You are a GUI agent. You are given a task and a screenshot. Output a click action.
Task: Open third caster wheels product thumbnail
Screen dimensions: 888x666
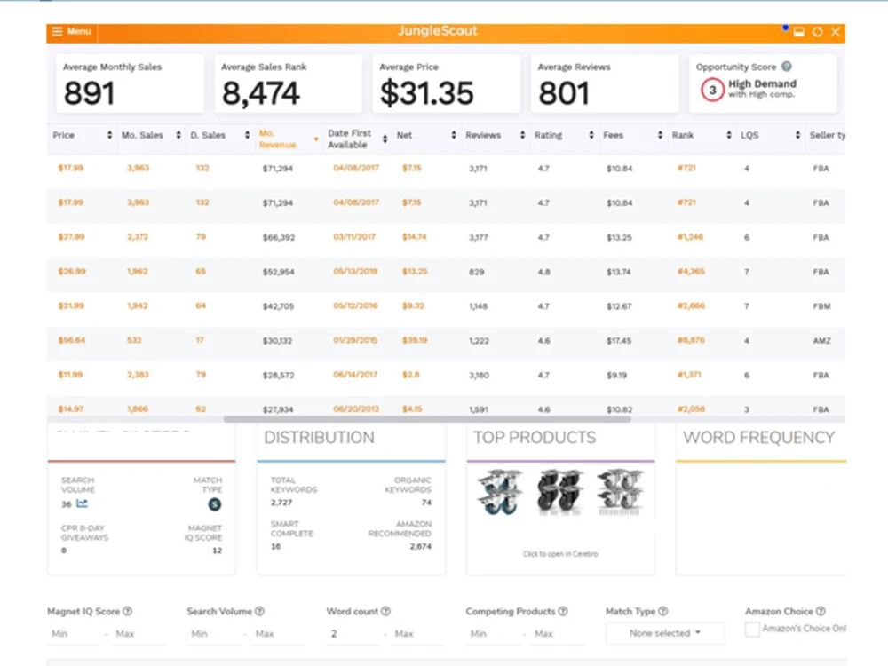pyautogui.click(x=620, y=493)
